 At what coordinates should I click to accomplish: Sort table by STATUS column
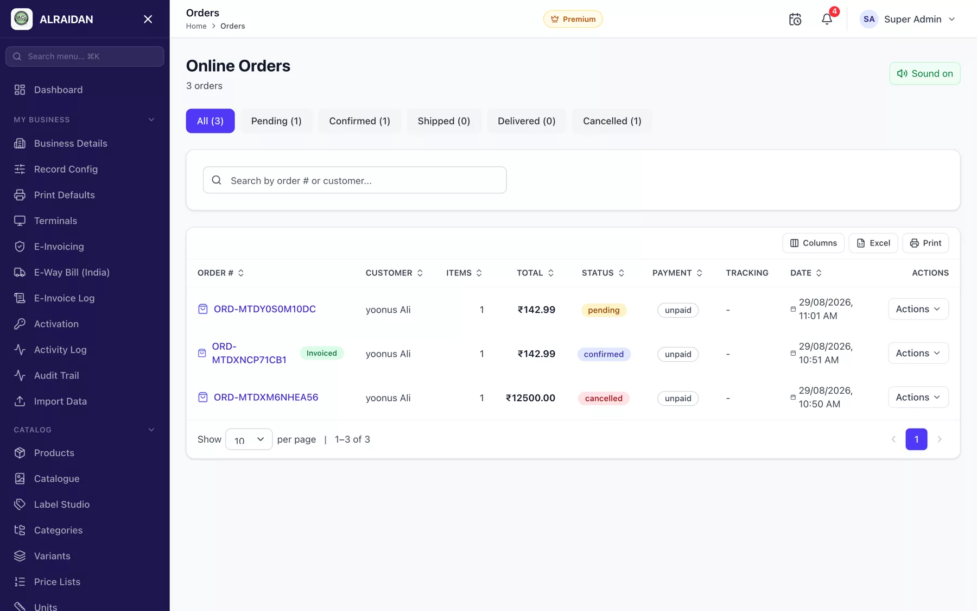(603, 273)
